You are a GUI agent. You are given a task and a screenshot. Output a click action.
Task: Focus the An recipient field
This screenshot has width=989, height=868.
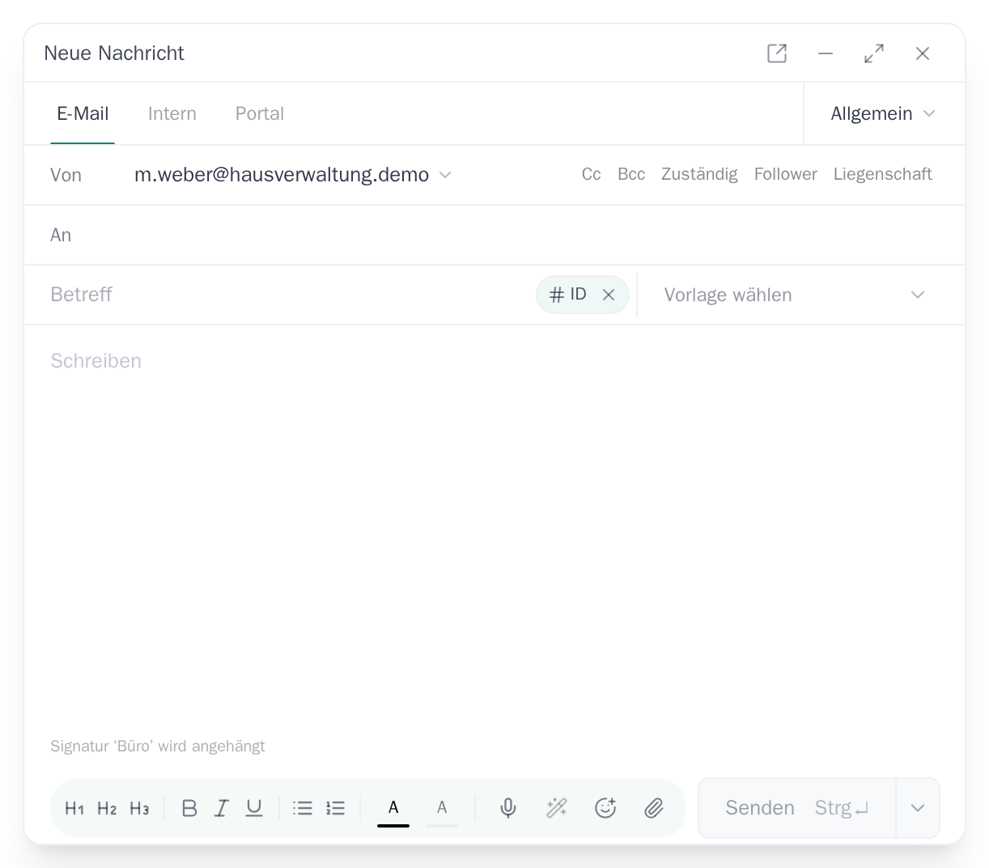[x=494, y=235]
